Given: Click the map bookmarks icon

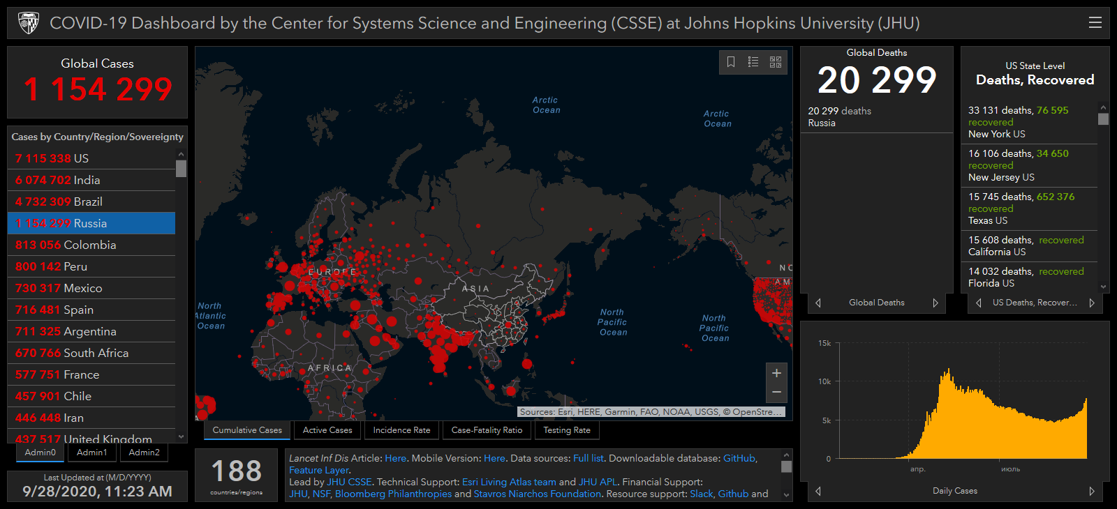Looking at the screenshot, I should click(731, 62).
